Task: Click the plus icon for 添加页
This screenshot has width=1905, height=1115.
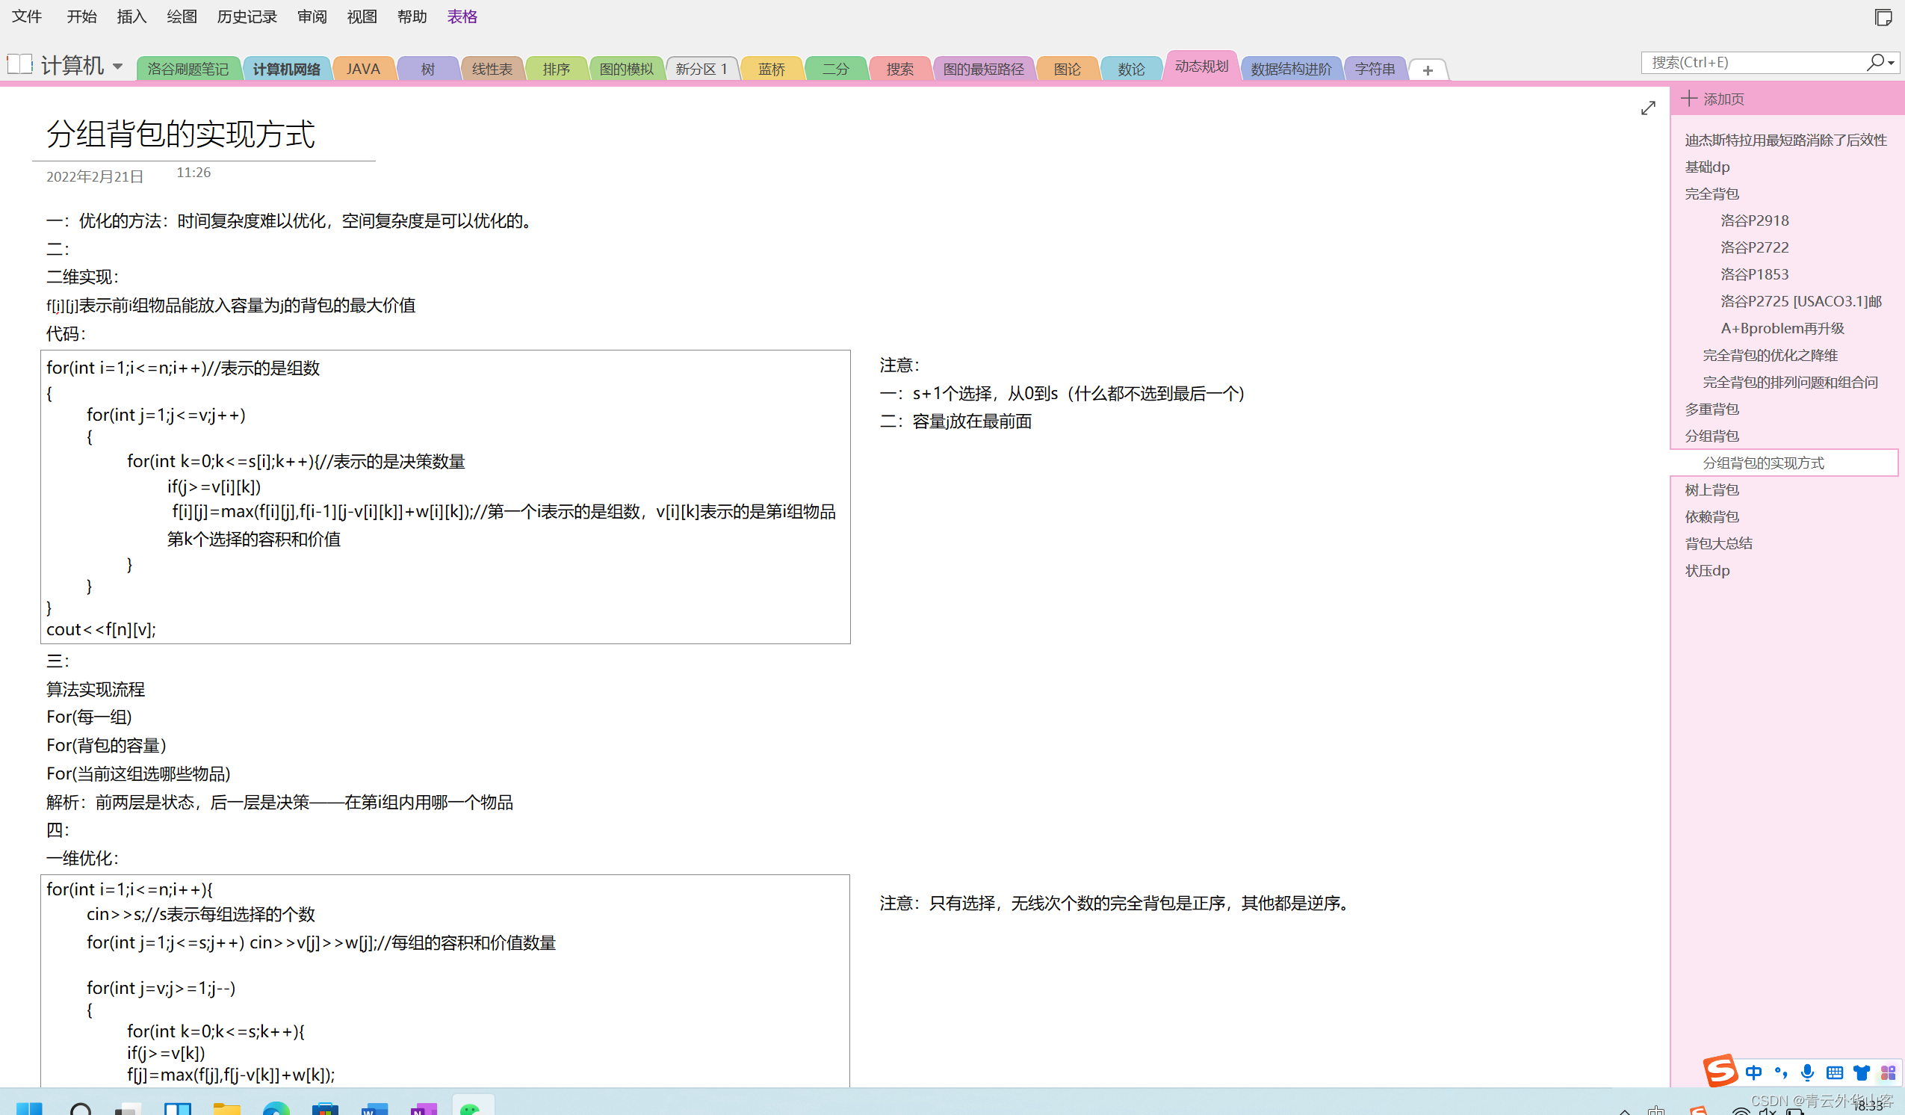Action: [x=1689, y=99]
